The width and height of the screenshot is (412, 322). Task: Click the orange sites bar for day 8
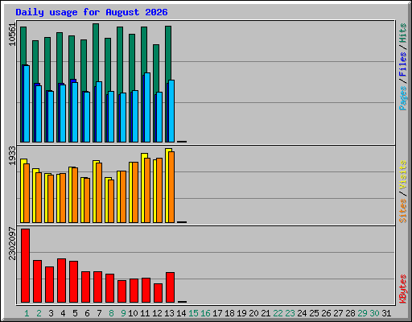pos(111,201)
